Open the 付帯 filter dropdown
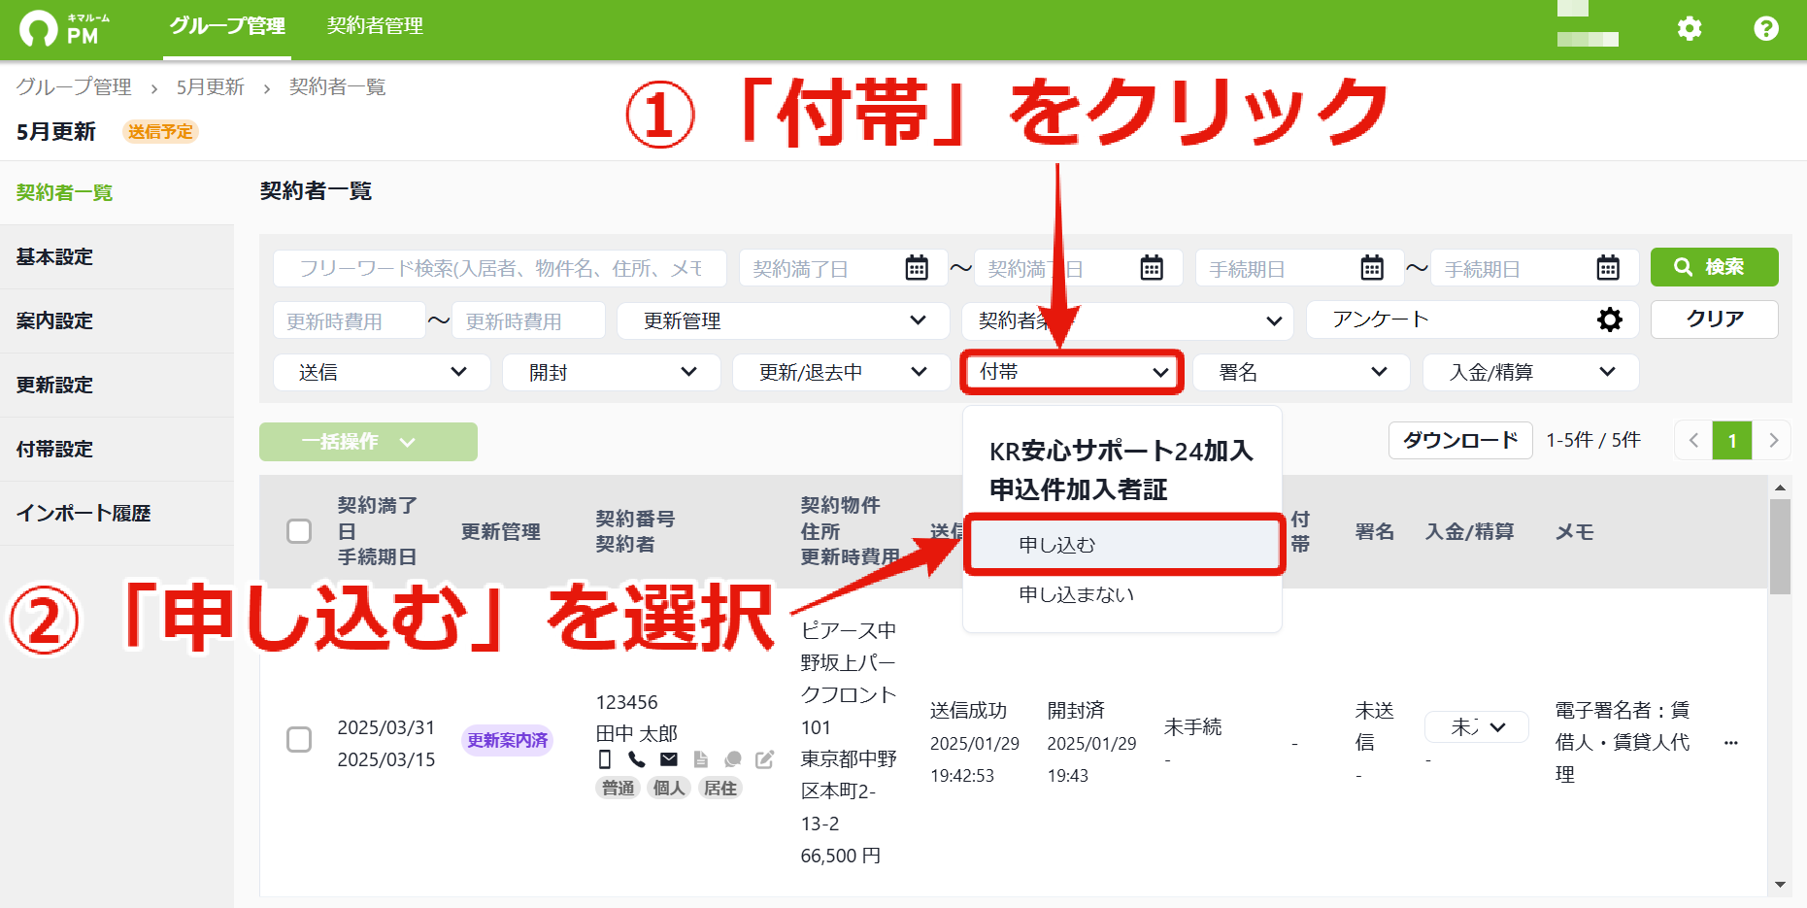Image resolution: width=1807 pixels, height=908 pixels. pyautogui.click(x=1072, y=372)
